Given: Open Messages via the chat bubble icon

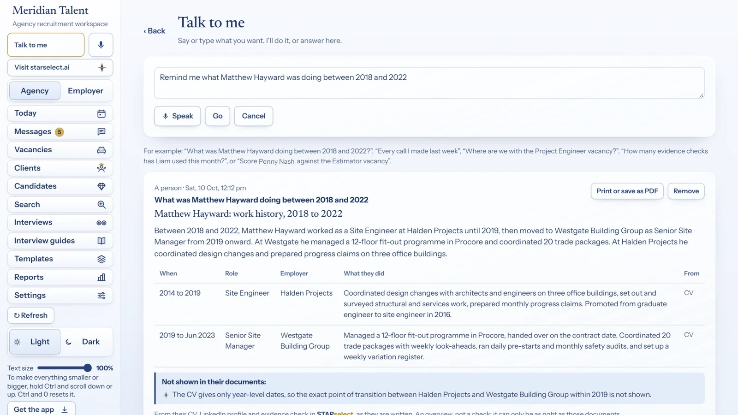Looking at the screenshot, I should tap(101, 132).
